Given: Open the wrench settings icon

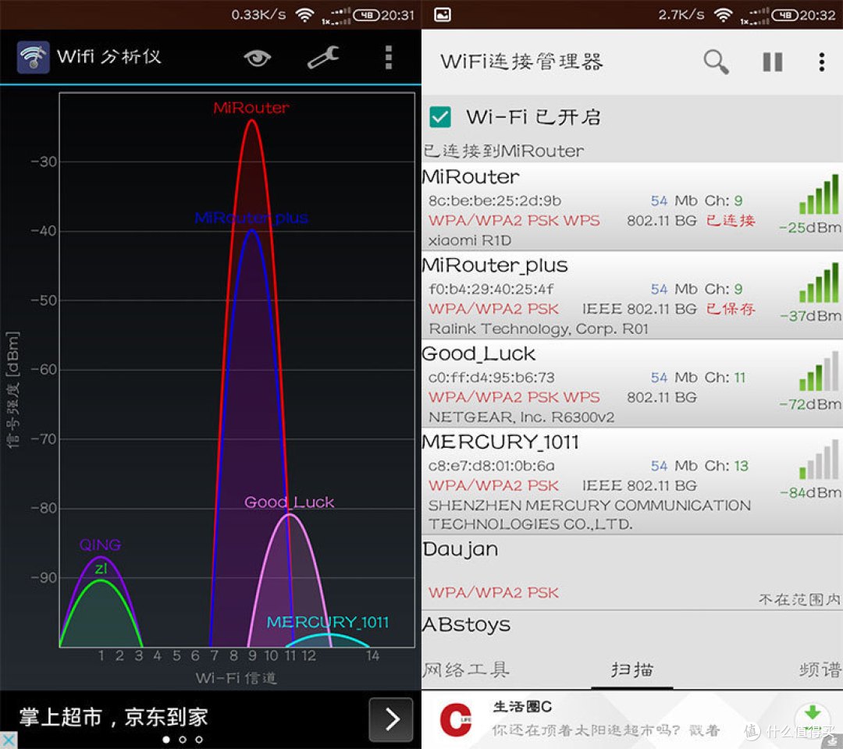Looking at the screenshot, I should tap(323, 58).
